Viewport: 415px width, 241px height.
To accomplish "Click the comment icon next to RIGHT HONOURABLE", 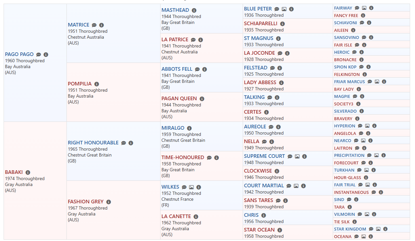I will (123, 143).
